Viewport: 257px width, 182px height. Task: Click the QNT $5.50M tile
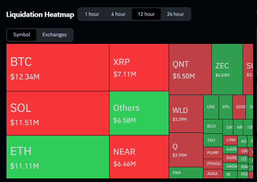(190, 69)
